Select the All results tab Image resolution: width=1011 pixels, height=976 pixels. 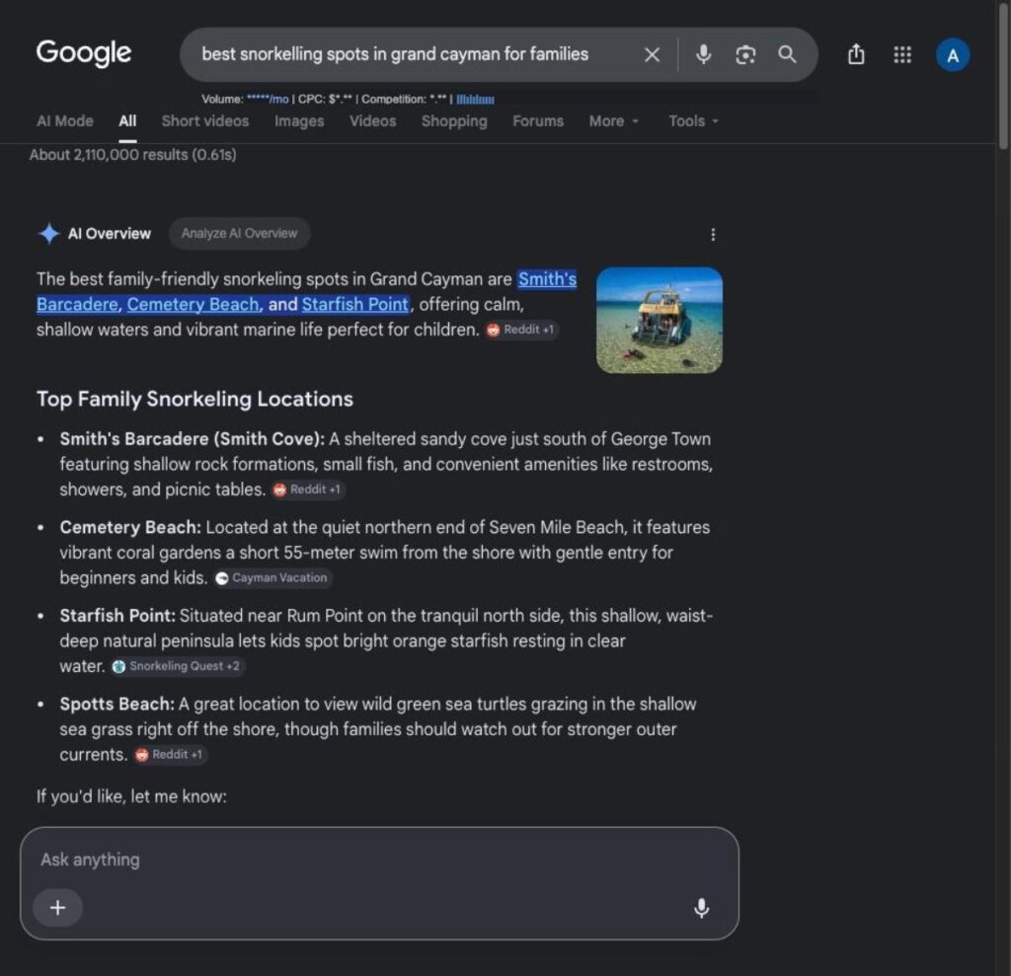127,121
